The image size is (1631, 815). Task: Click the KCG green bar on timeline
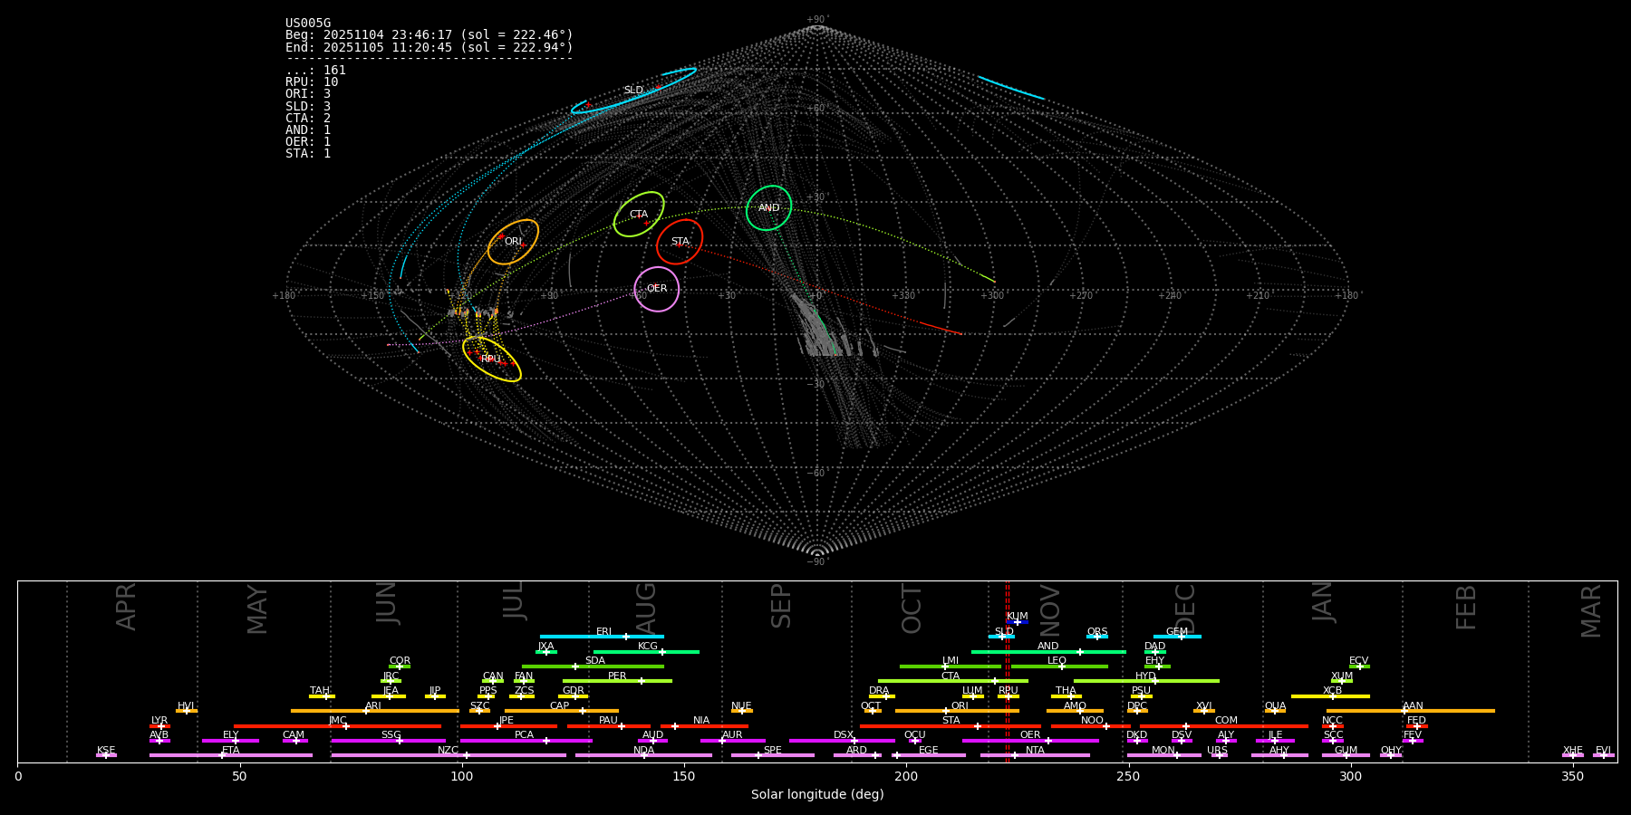tap(646, 651)
